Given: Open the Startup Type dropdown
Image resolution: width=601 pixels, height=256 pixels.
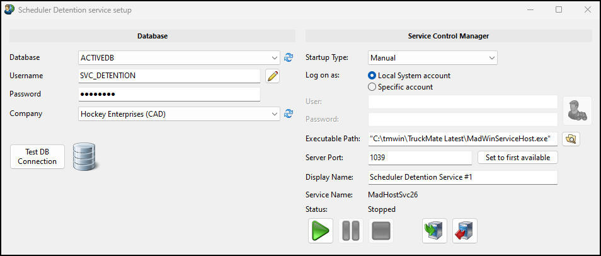Looking at the screenshot, I should coord(432,58).
